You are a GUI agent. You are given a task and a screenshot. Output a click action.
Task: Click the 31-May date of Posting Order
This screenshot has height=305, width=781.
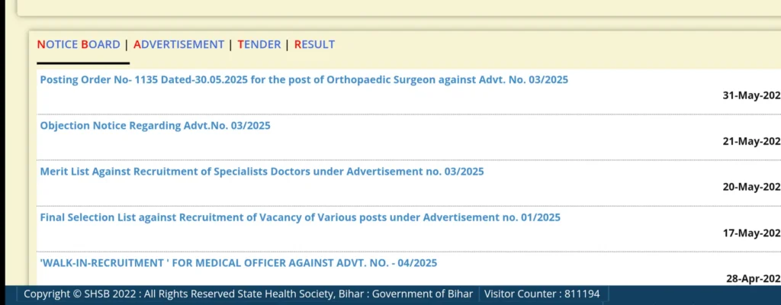[750, 96]
